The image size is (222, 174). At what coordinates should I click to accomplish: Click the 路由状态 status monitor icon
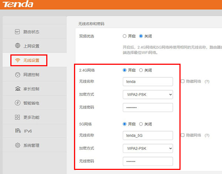(17, 31)
